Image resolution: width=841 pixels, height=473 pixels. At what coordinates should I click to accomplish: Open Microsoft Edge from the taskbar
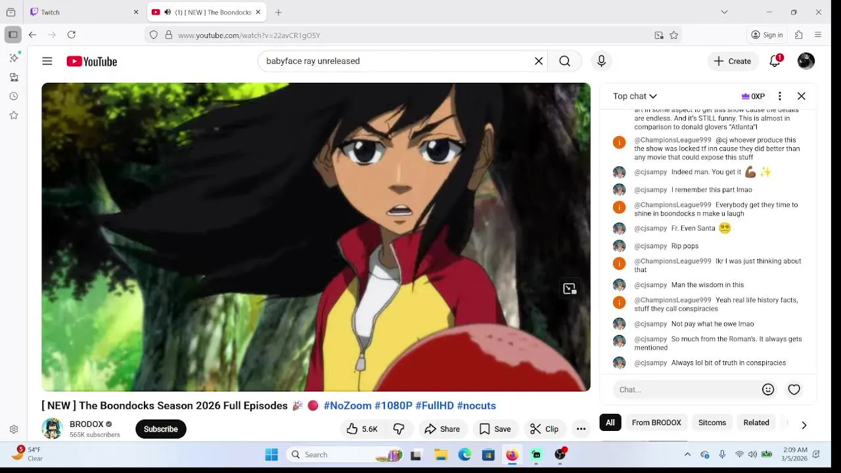coord(465,455)
